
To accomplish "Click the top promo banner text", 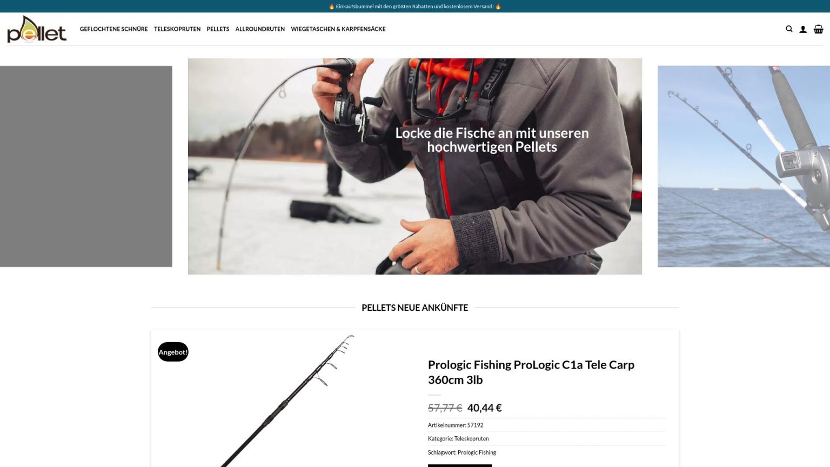I will tap(415, 6).
